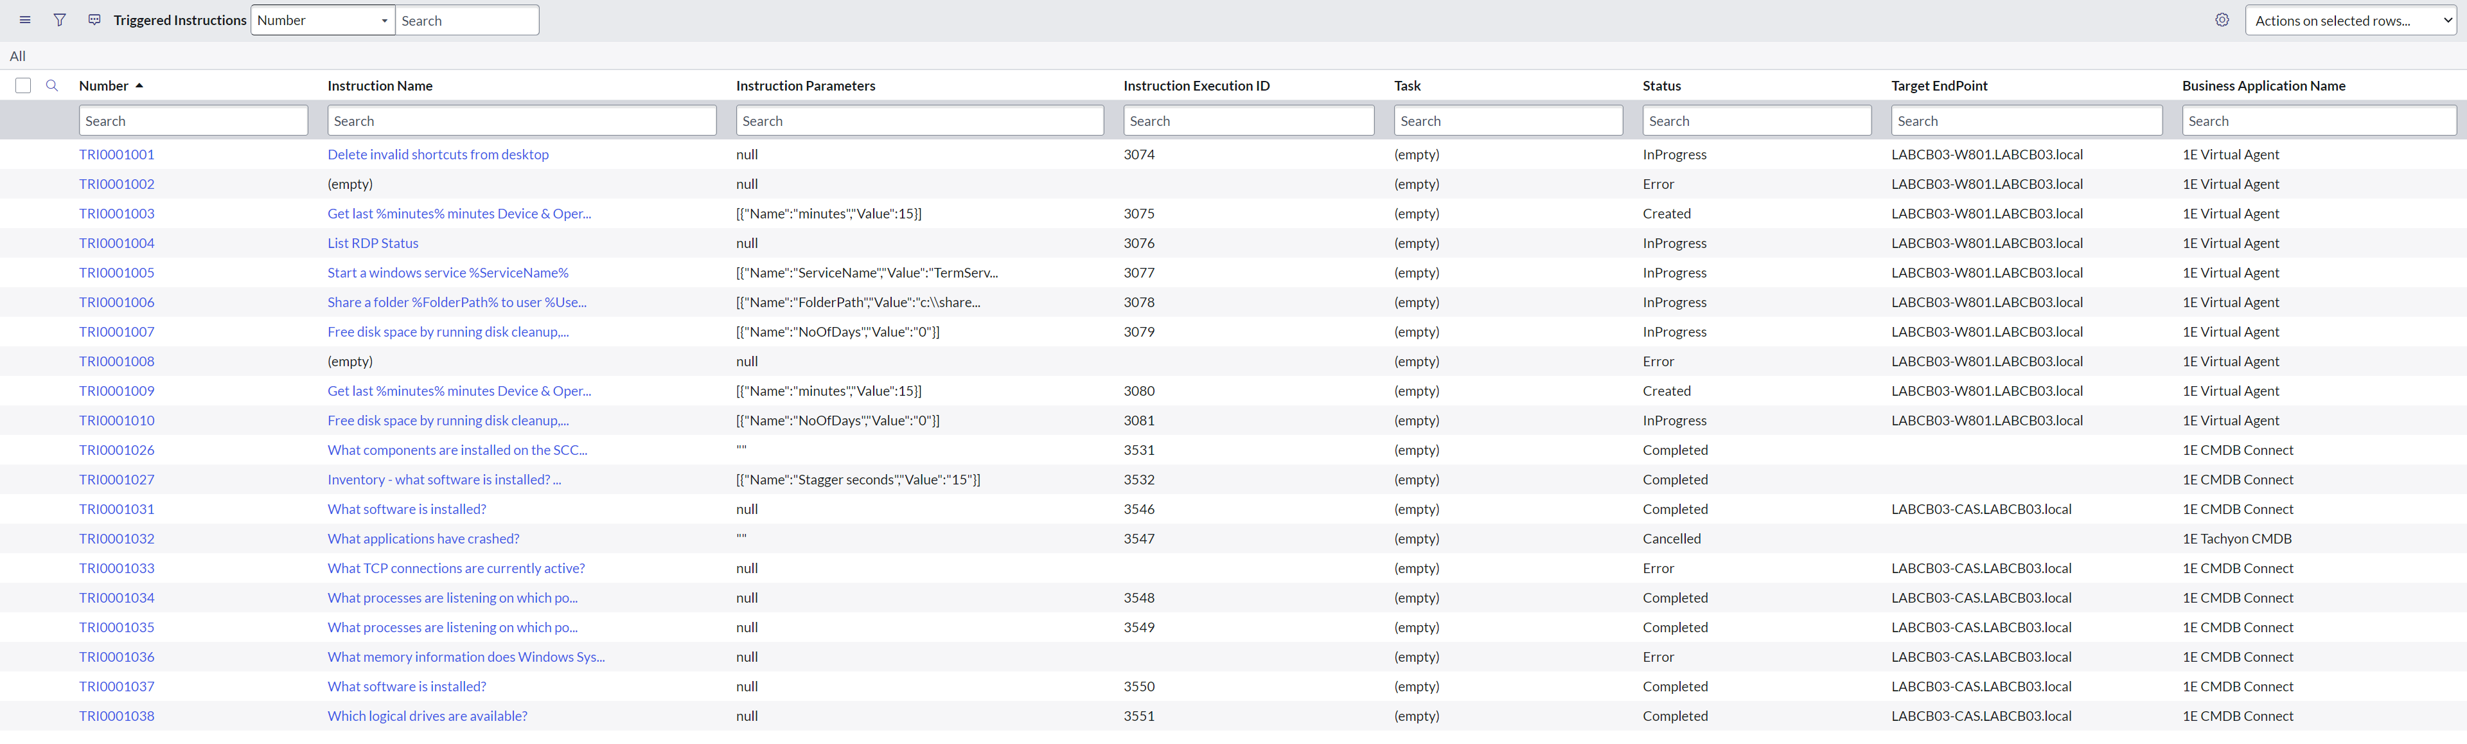Click the top Search box beside Number
The image size is (2467, 744).
click(x=467, y=20)
